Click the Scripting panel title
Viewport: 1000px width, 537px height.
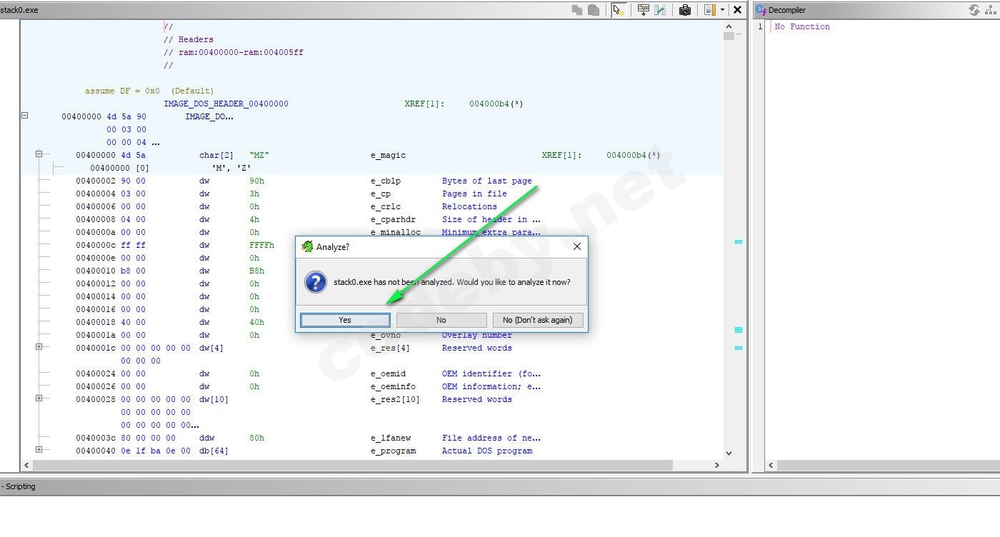click(x=19, y=486)
